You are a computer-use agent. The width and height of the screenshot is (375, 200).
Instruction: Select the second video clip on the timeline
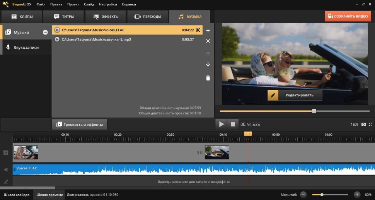tap(217, 152)
